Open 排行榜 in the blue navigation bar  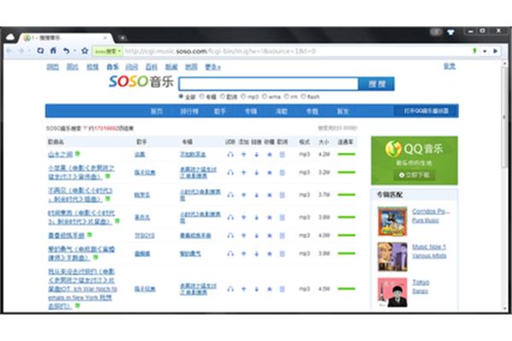pos(189,112)
